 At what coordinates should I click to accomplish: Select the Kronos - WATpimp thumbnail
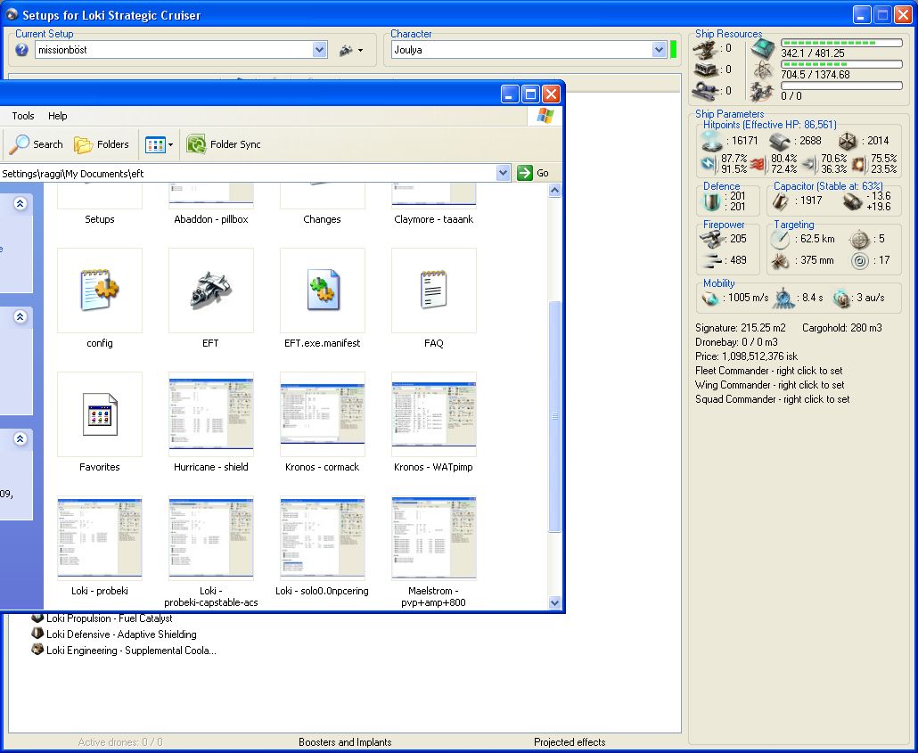434,414
